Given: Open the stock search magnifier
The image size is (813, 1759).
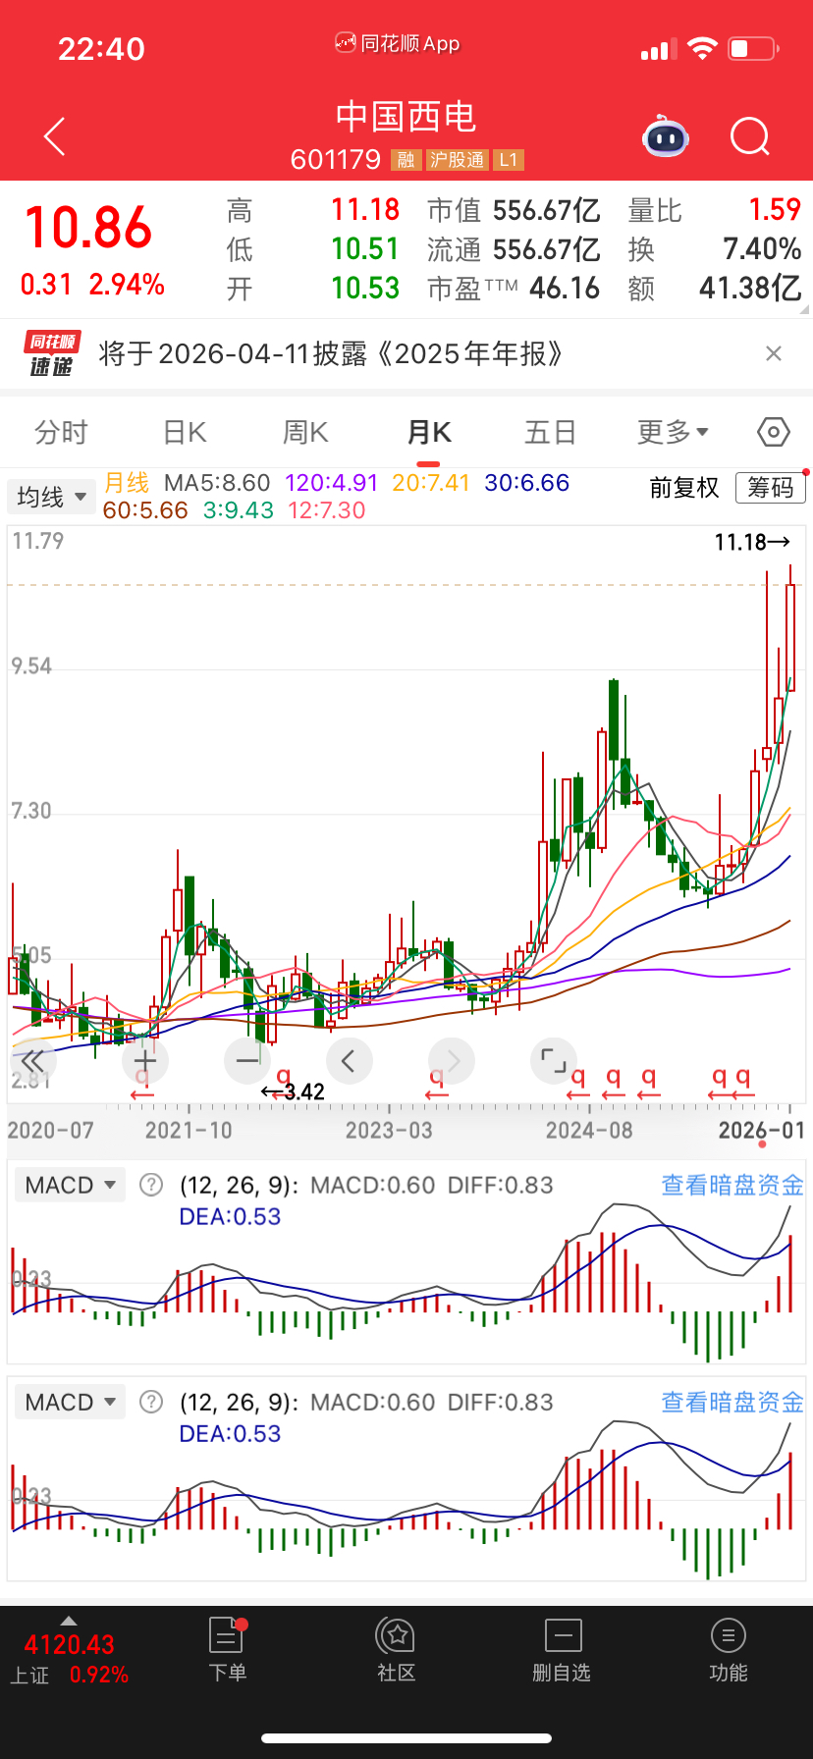Looking at the screenshot, I should point(751,137).
